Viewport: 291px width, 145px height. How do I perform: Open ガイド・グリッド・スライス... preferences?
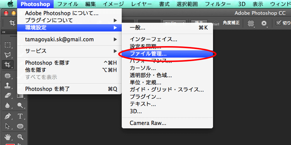tap(167, 90)
